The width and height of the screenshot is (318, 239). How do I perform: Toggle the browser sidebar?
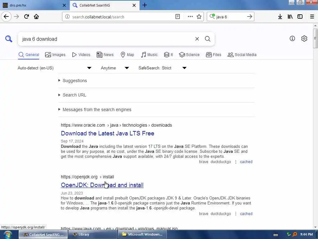pyautogui.click(x=300, y=17)
